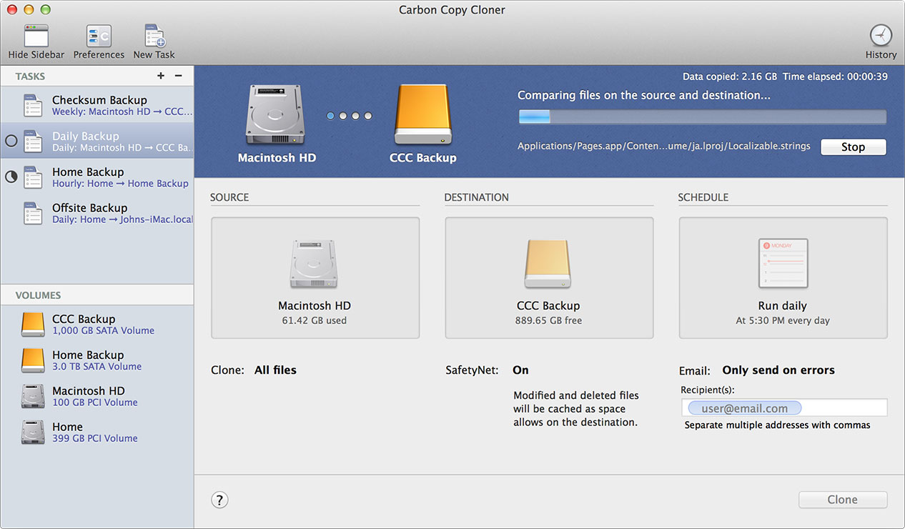Create a New Task via toolbar icon

(154, 36)
